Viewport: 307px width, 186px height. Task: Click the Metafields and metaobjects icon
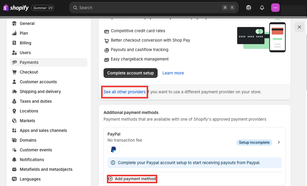[x=14, y=169]
